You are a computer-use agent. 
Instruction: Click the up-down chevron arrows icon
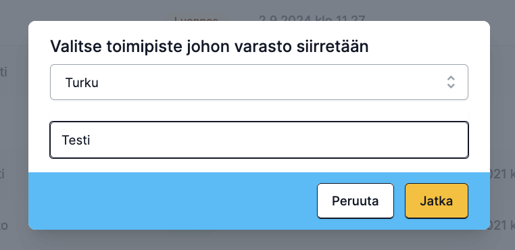(x=451, y=82)
